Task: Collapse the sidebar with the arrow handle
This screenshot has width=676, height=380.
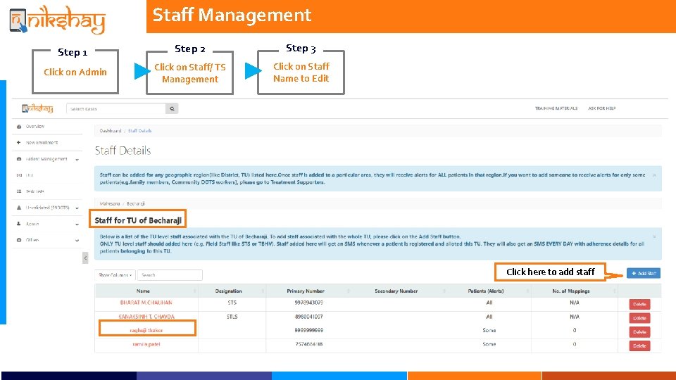Action: [x=85, y=258]
